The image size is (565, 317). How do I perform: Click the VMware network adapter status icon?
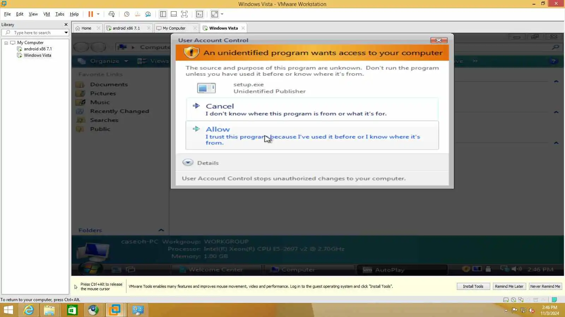tap(521, 300)
